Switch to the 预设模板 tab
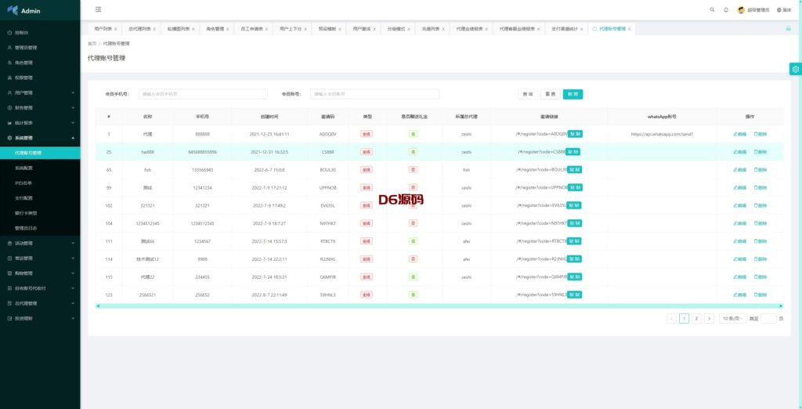The image size is (802, 409). 327,29
